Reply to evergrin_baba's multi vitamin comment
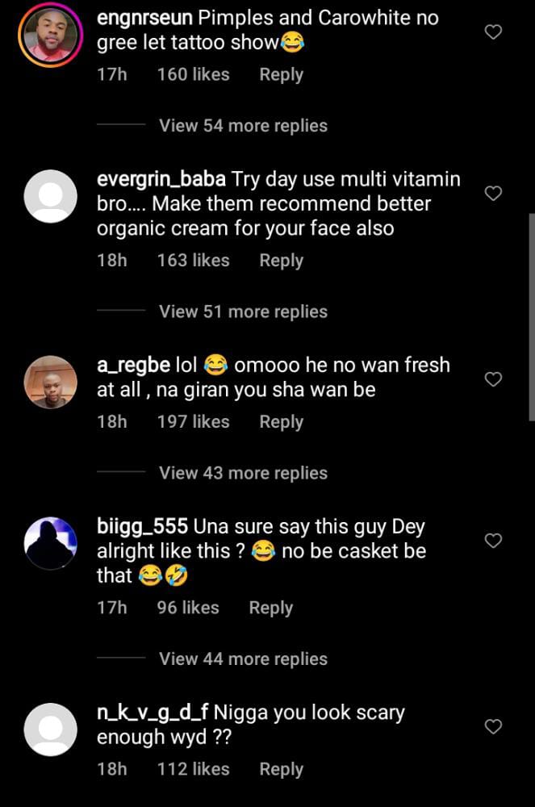The width and height of the screenshot is (535, 807). click(x=281, y=261)
